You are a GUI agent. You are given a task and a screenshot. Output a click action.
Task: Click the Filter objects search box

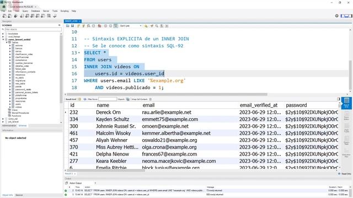click(33, 29)
